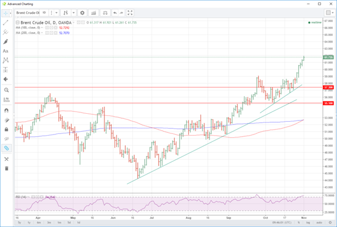Viewport: 337px width, 227px height.
Task: Open the chart style dropdown arrow
Action: pyautogui.click(x=71, y=12)
